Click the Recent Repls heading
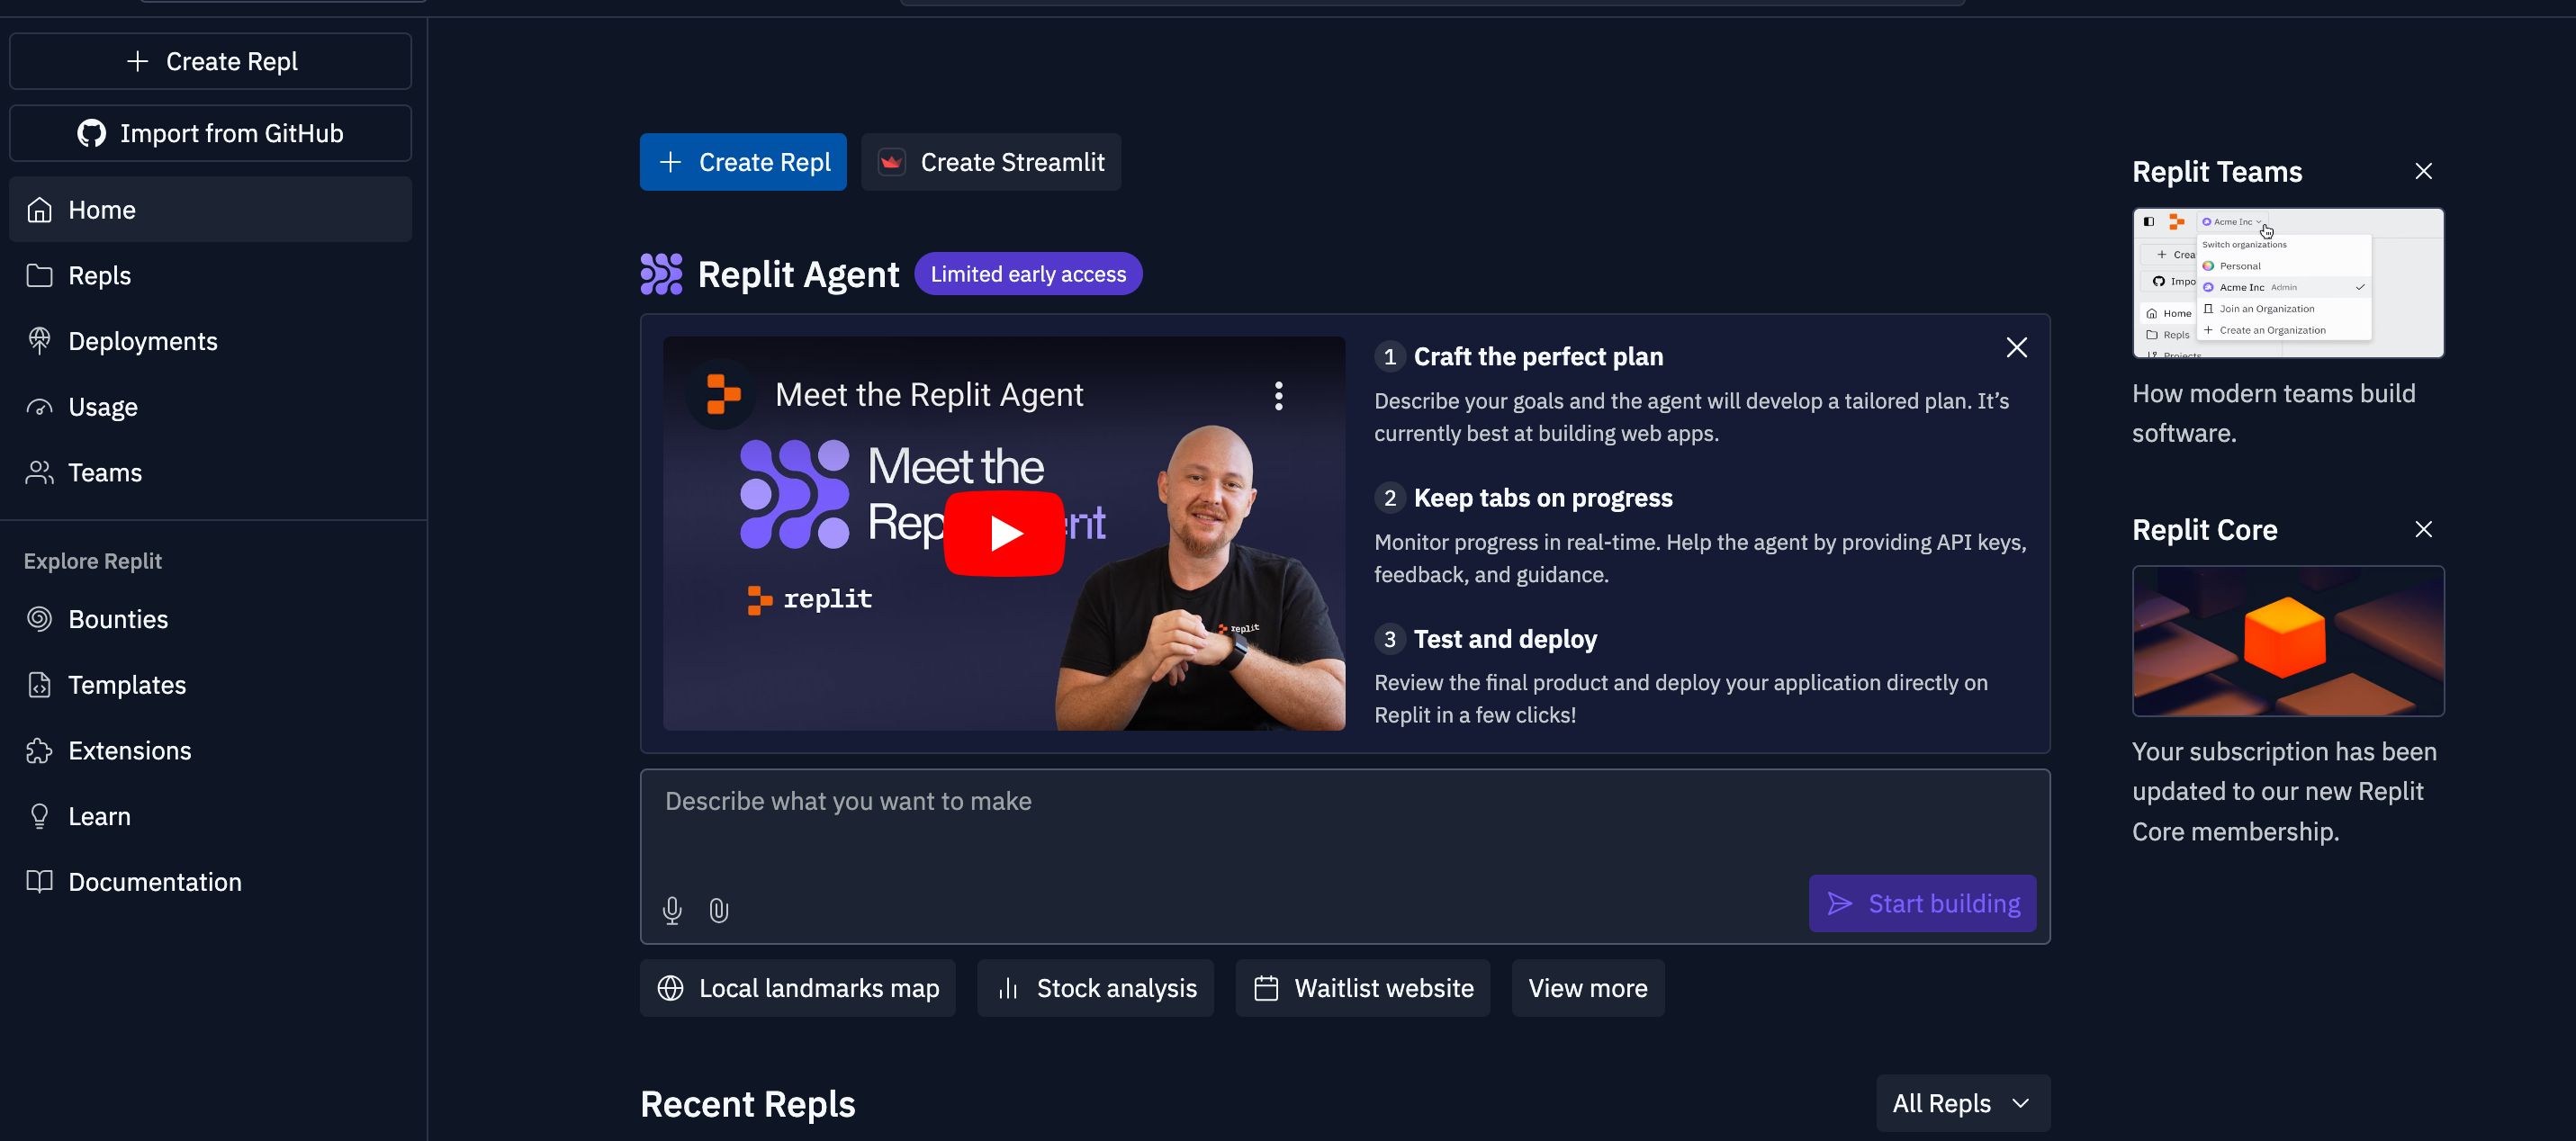2576x1141 pixels. [748, 1104]
